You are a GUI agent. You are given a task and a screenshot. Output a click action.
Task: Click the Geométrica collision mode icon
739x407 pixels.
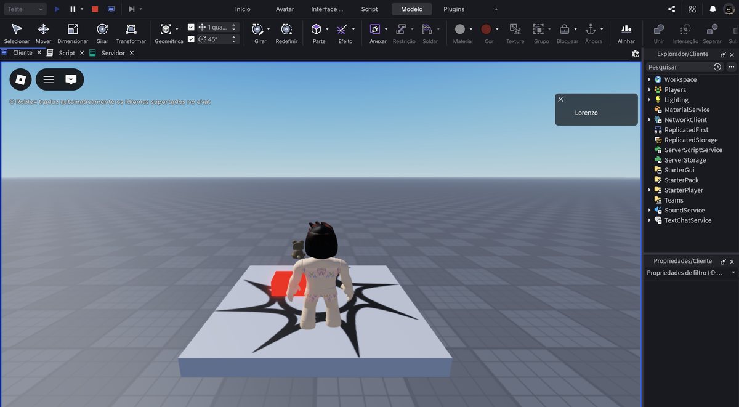pyautogui.click(x=165, y=29)
